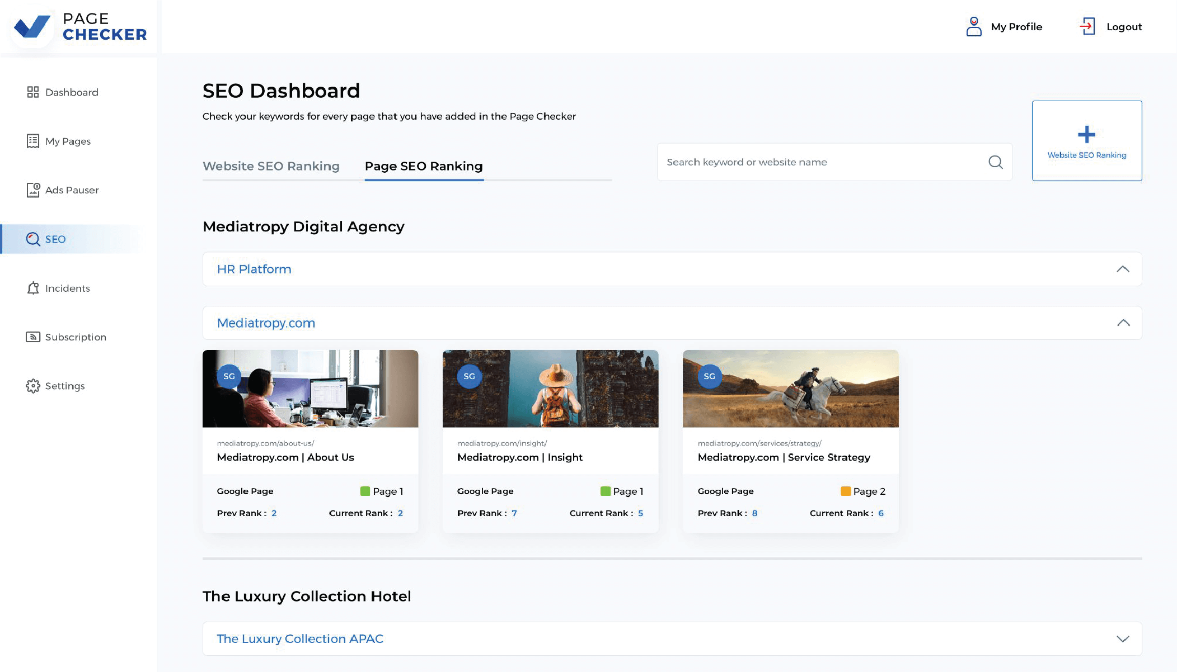Click the mediatropy.com/insight/ URL text

pyautogui.click(x=502, y=443)
